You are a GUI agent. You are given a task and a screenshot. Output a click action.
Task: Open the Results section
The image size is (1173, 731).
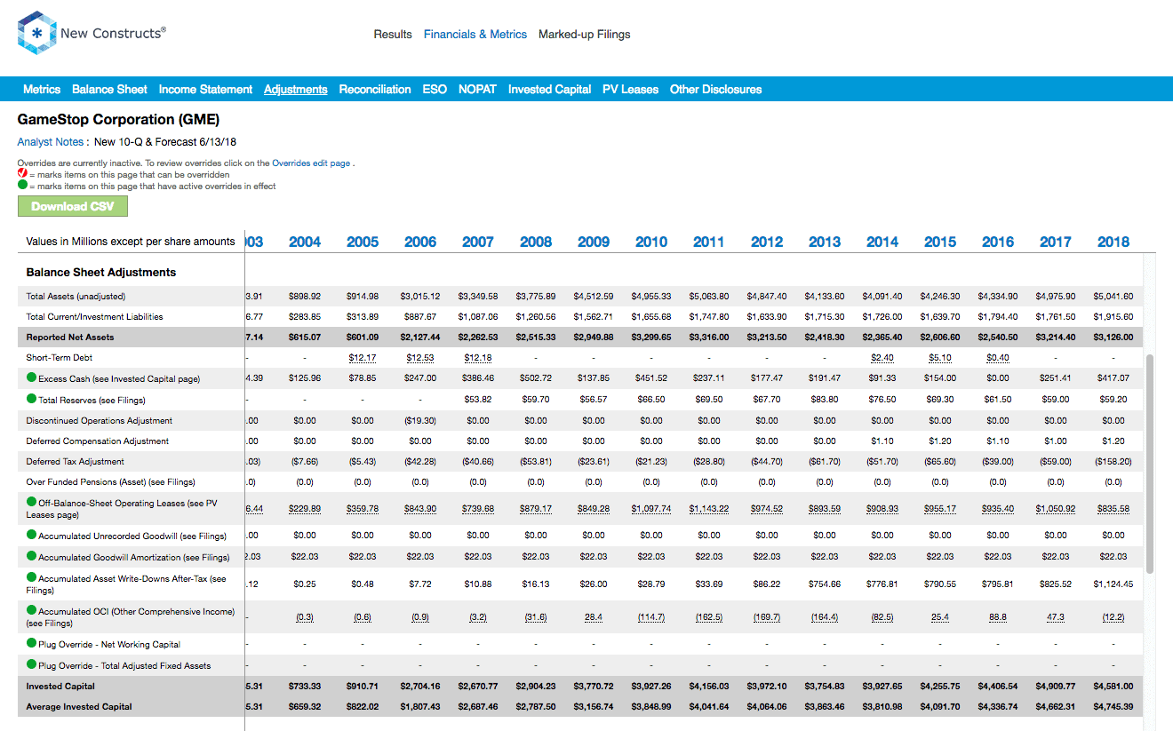pyautogui.click(x=393, y=35)
